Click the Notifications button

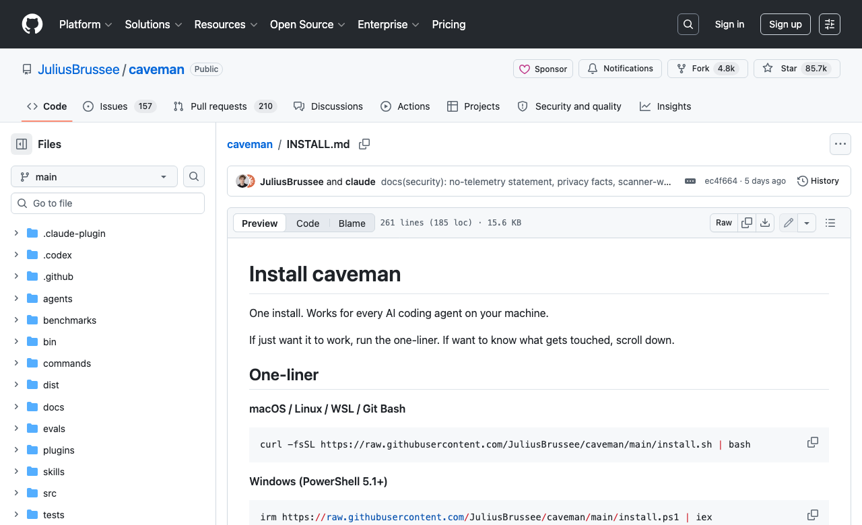coord(620,69)
